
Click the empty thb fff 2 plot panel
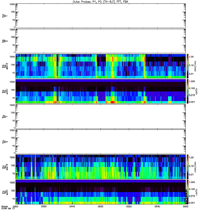[100, 41]
